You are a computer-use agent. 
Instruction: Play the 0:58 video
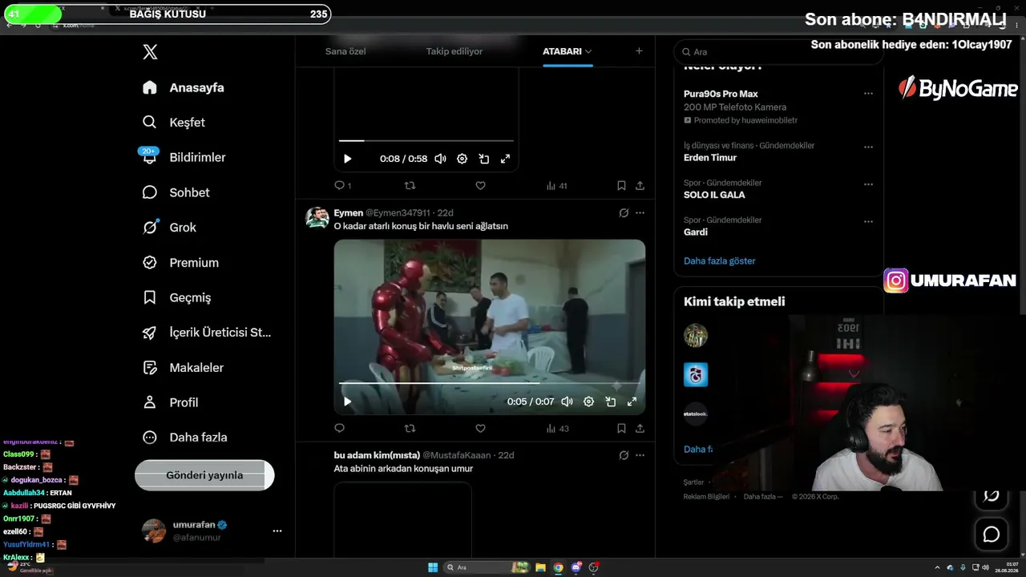point(347,159)
